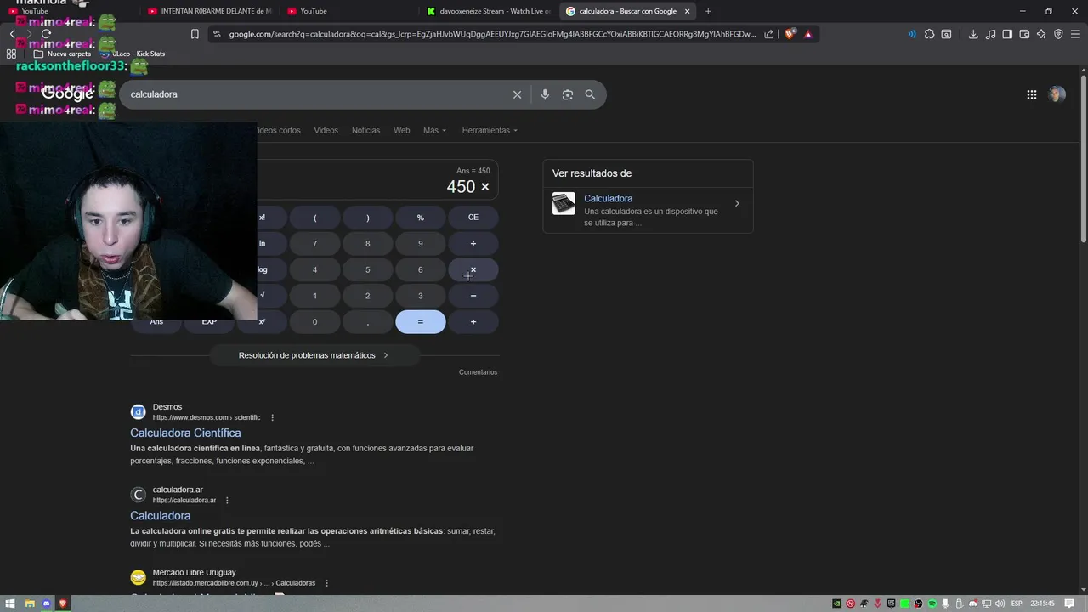1088x612 pixels.
Task: Open the browser extensions puzzle icon
Action: [929, 34]
